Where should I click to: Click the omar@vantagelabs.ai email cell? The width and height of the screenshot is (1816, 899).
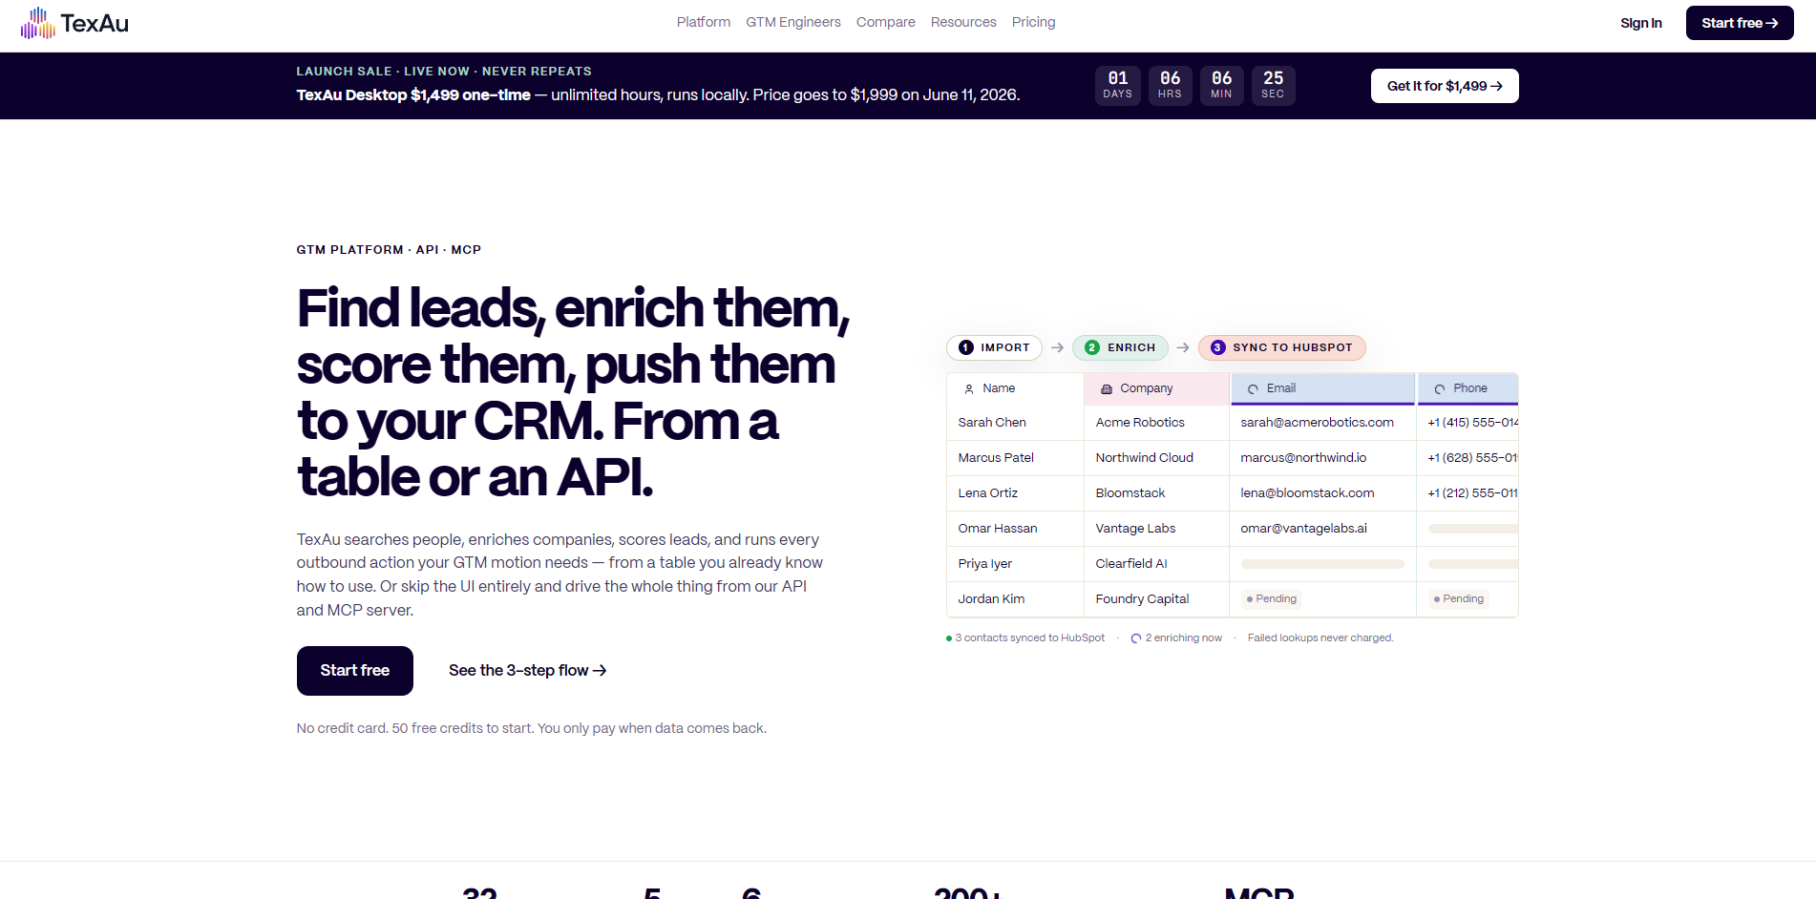1322,529
